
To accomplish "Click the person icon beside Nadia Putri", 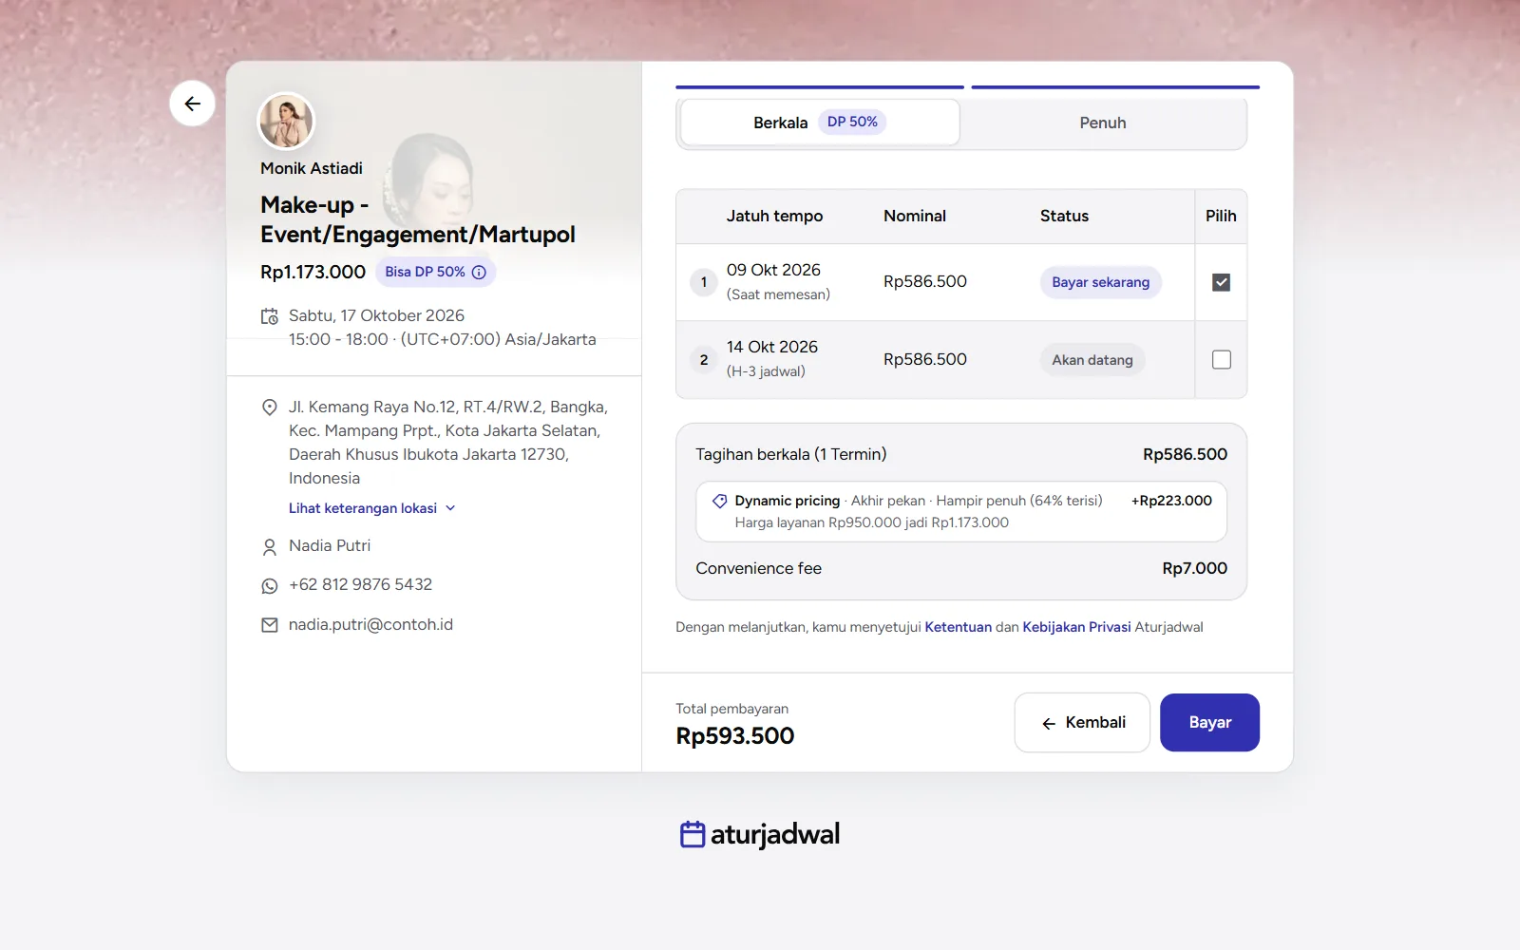I will pyautogui.click(x=270, y=547).
